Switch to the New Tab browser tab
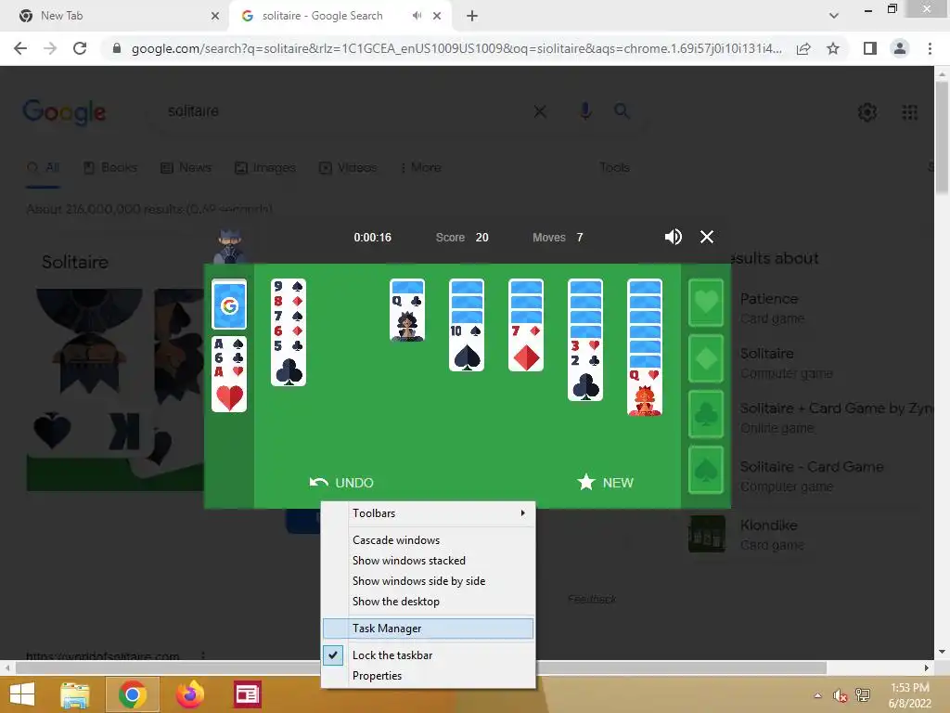This screenshot has width=950, height=713. click(x=115, y=16)
